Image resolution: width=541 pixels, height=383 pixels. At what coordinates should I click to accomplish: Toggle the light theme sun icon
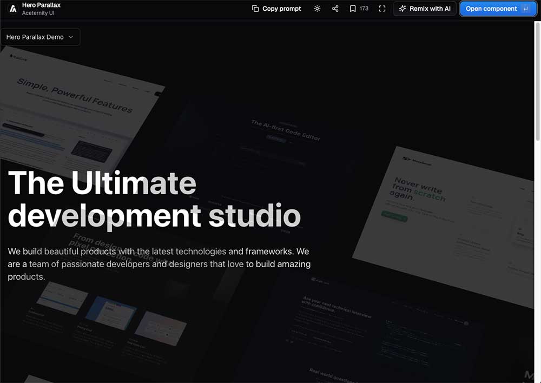317,9
